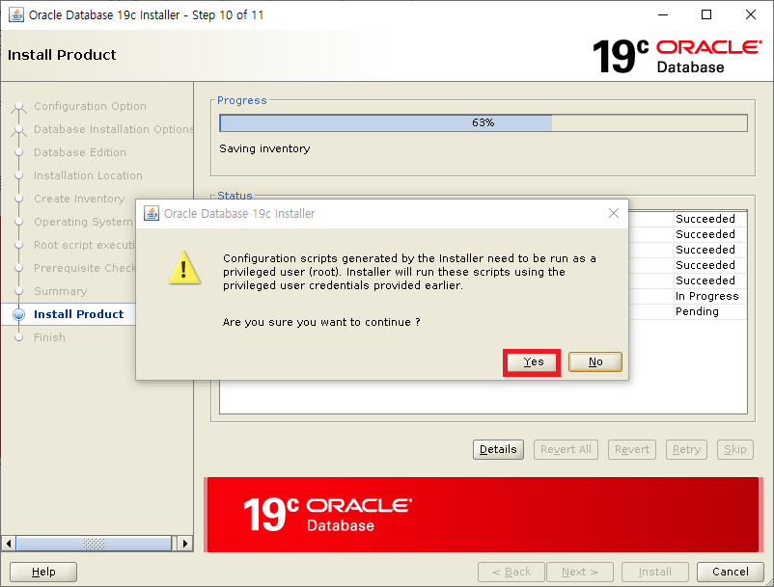
Task: Click the Pending status cell
Action: pos(710,311)
